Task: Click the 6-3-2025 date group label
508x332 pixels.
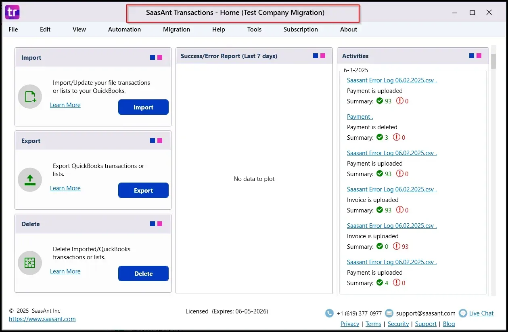Action: click(356, 70)
